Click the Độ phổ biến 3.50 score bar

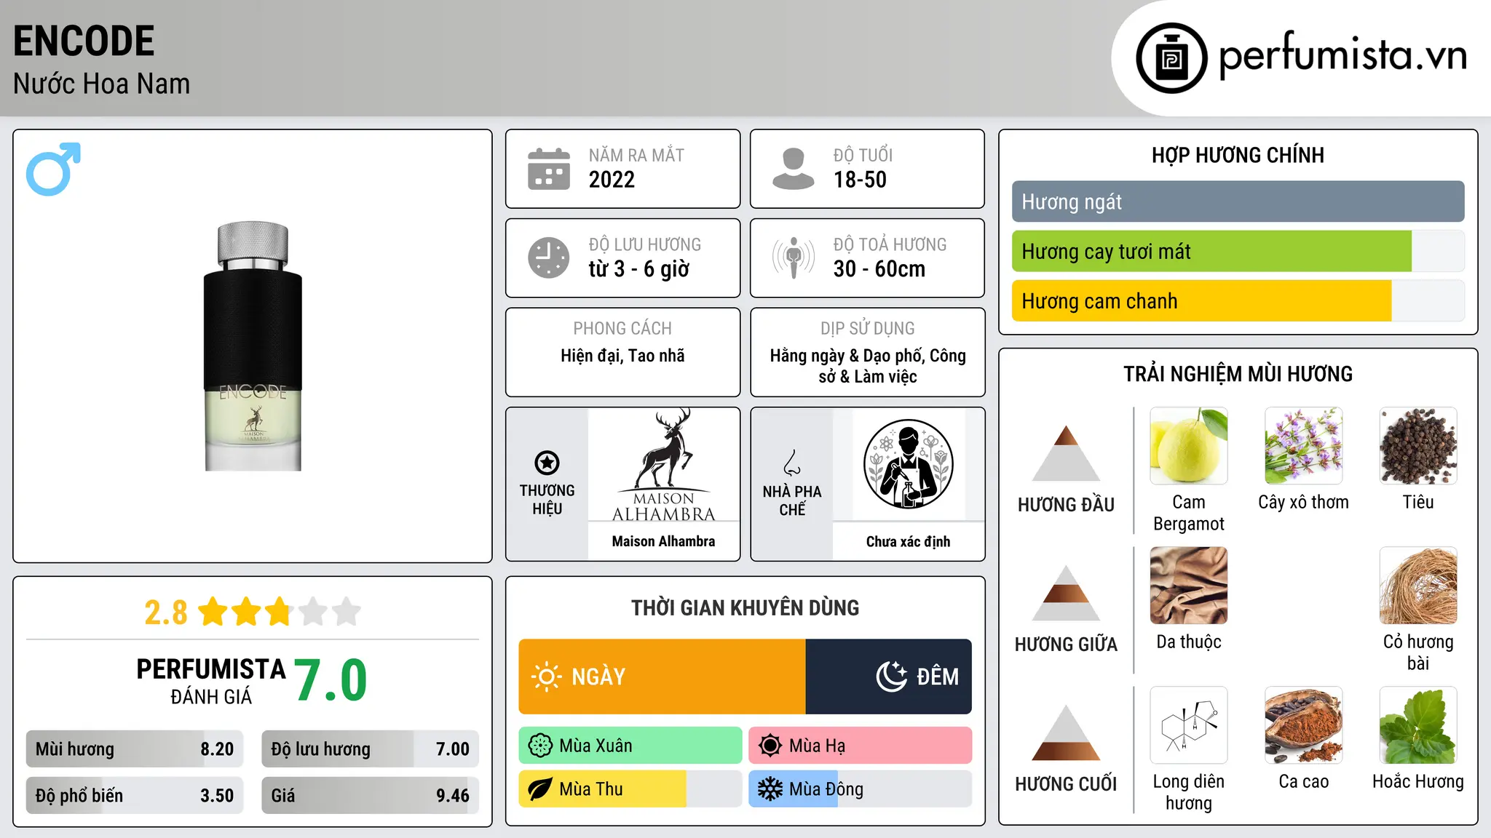[135, 796]
